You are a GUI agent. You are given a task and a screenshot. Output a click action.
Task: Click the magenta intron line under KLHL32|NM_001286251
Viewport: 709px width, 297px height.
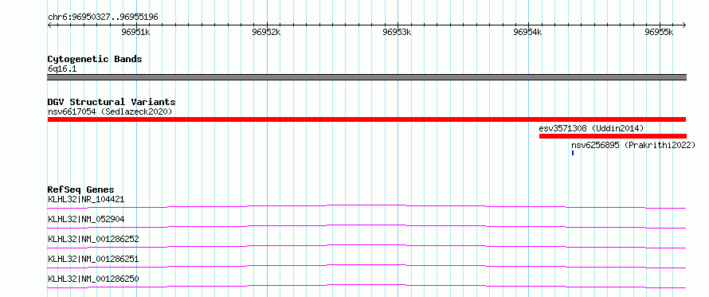point(366,265)
